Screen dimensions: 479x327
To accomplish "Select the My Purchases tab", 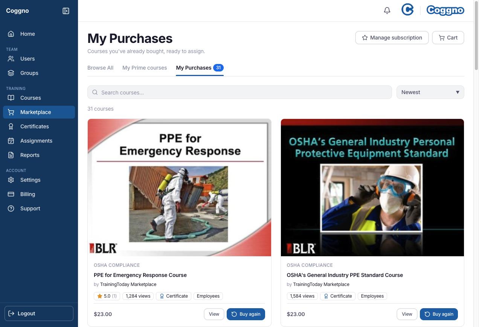I will coord(200,68).
